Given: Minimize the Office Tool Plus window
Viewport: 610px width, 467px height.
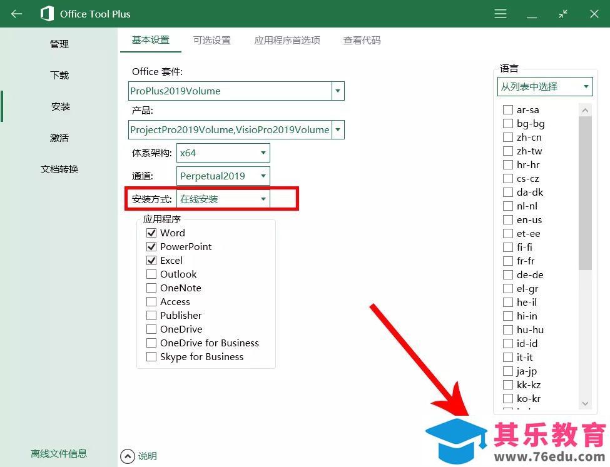Looking at the screenshot, I should 532,17.
